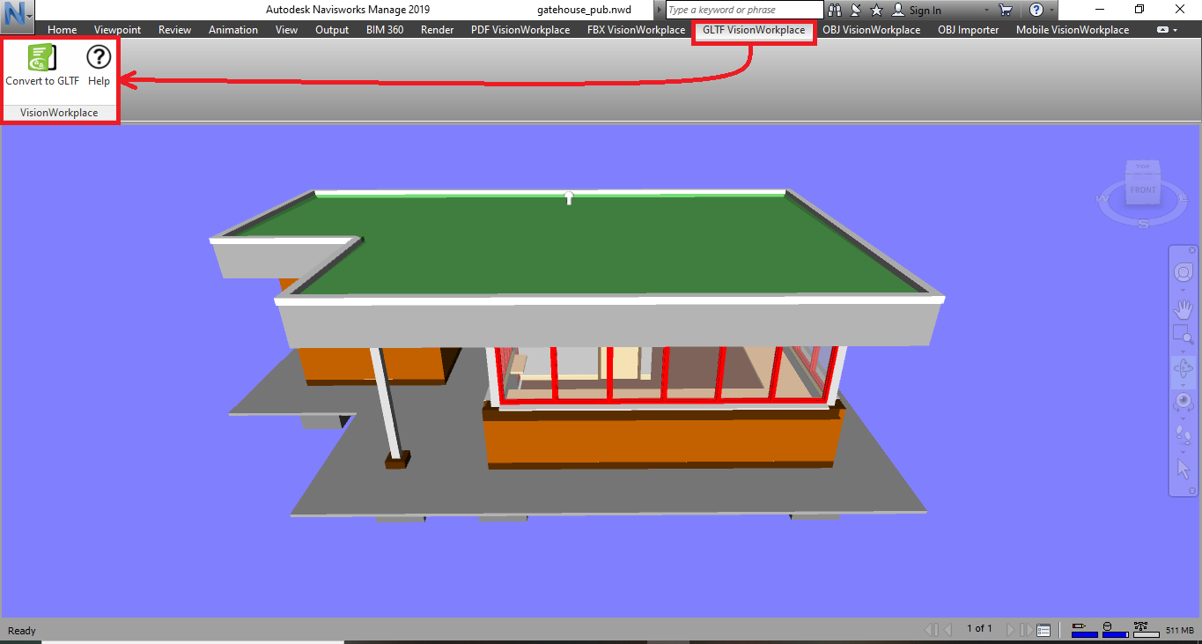This screenshot has width=1202, height=644.
Task: Switch to the FBX VisionWorkplace tab
Action: [x=636, y=30]
